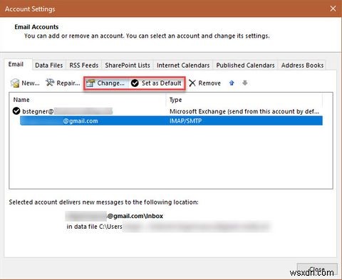Select the @gmail.com account row
Viewport: 342px width, 280px height.
coord(171,120)
